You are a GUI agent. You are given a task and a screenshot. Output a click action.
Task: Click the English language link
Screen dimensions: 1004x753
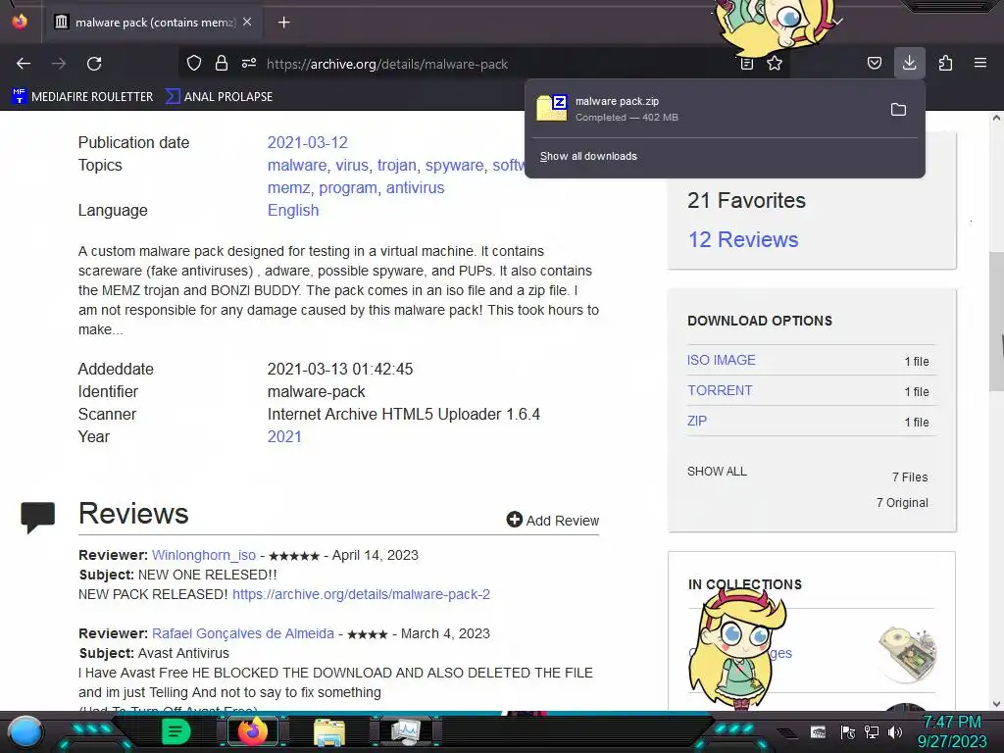pyautogui.click(x=292, y=210)
